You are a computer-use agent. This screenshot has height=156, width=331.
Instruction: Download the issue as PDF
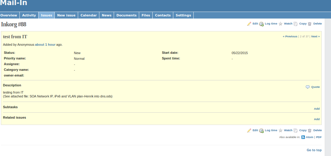tap(319, 137)
